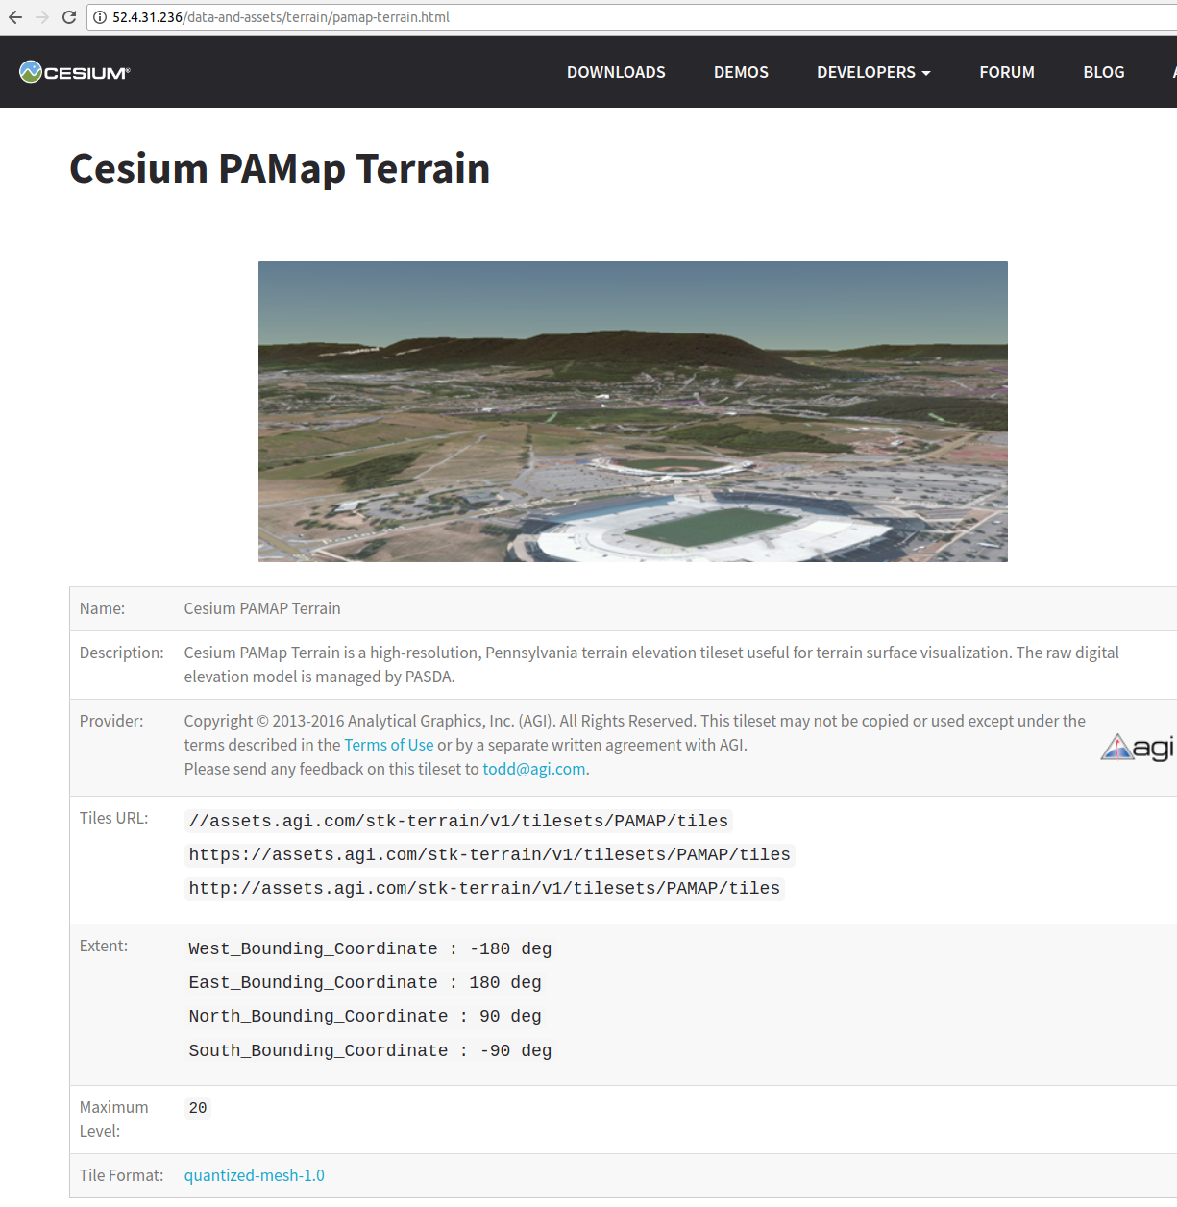Click the http://assets.agi.com tiles URL
The height and width of the screenshot is (1207, 1177).
(484, 888)
